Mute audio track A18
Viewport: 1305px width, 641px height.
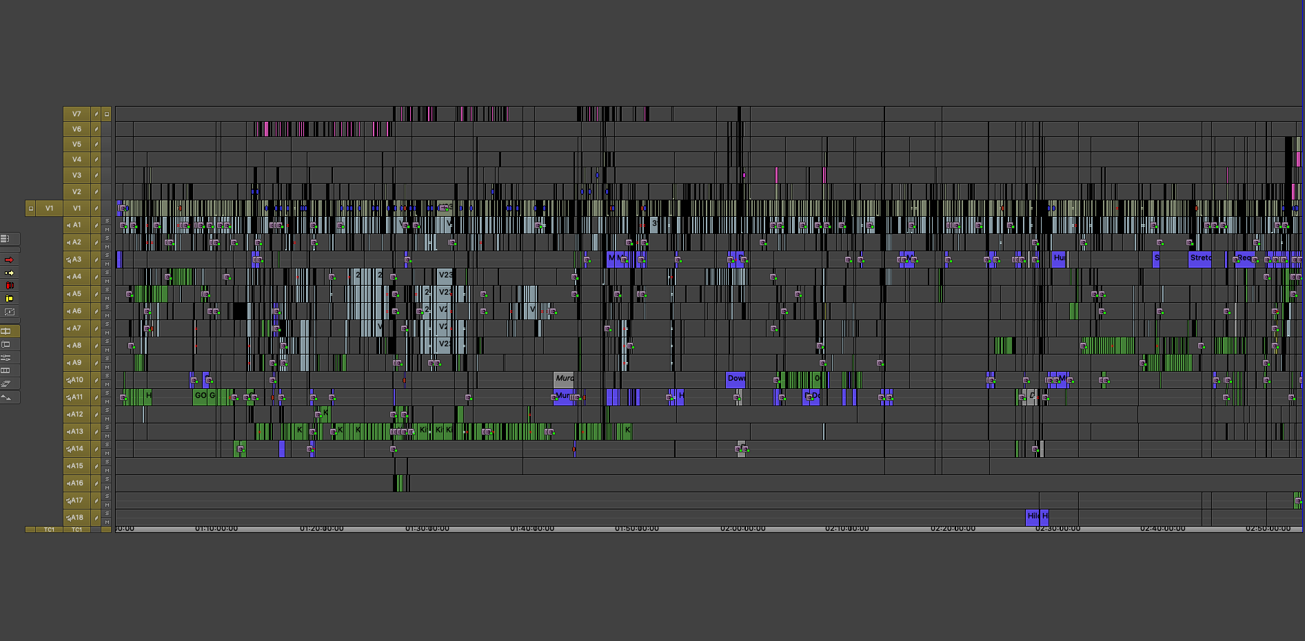point(107,522)
